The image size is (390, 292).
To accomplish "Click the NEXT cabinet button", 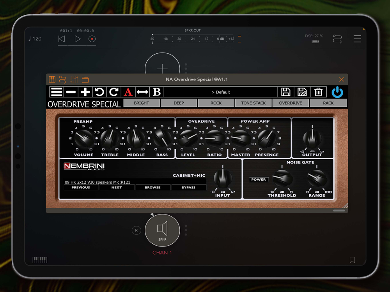I will tap(117, 188).
